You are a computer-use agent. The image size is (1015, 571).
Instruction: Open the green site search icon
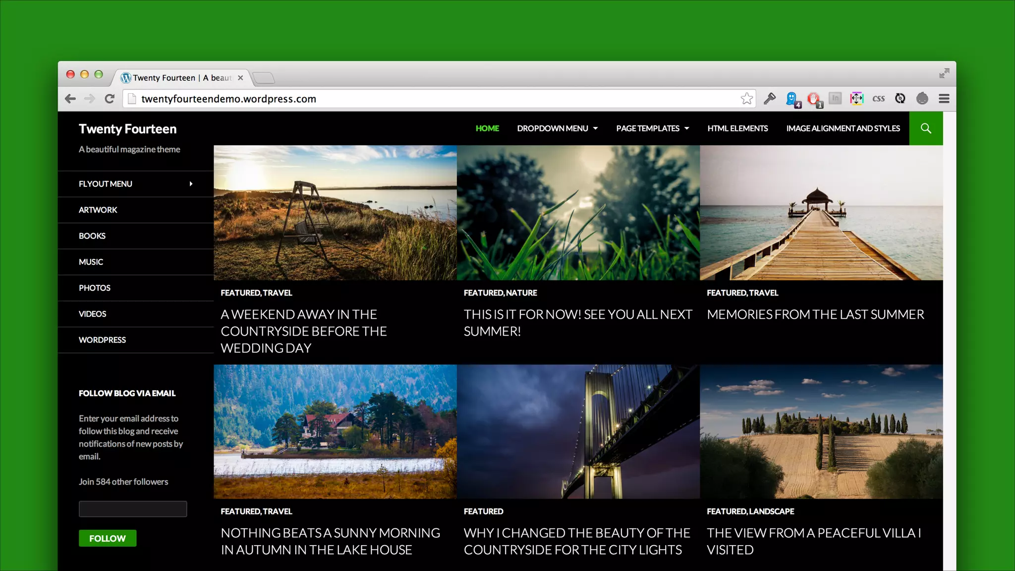tap(925, 128)
